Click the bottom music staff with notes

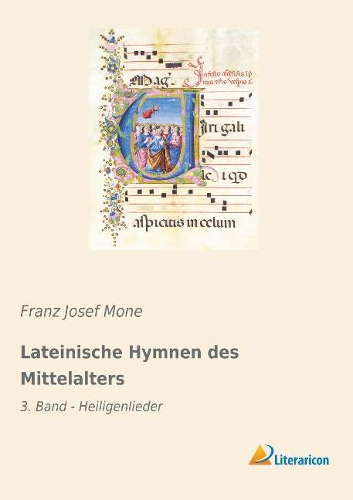[x=188, y=198]
